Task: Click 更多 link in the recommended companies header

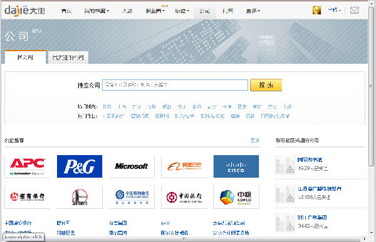Action: pyautogui.click(x=255, y=141)
